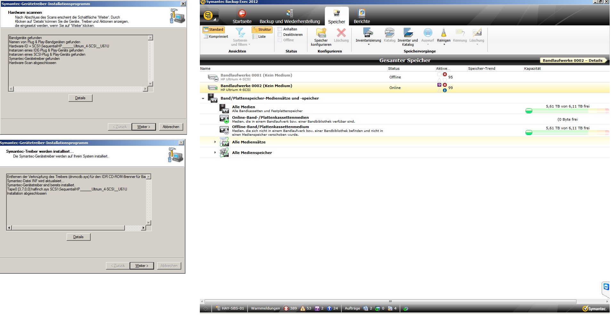Click the red X Löschung icon under Konfigurieren
611x315 pixels.
click(341, 33)
